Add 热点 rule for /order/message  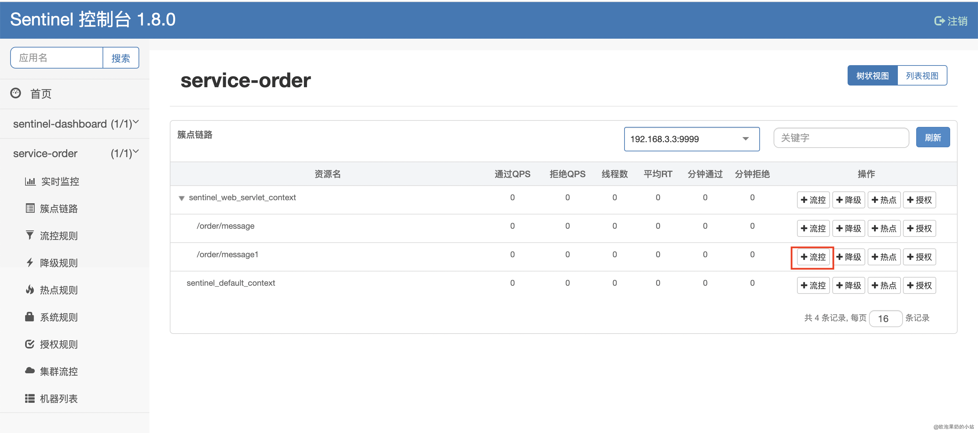[x=884, y=228]
